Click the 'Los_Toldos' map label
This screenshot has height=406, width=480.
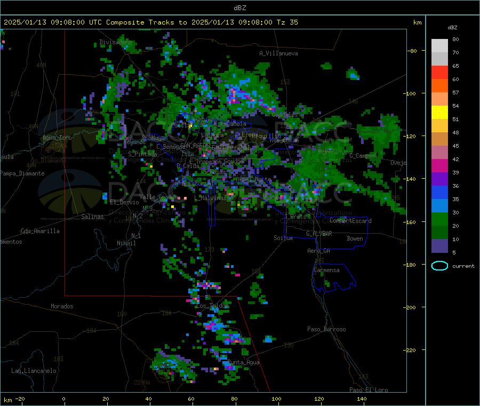point(212,306)
